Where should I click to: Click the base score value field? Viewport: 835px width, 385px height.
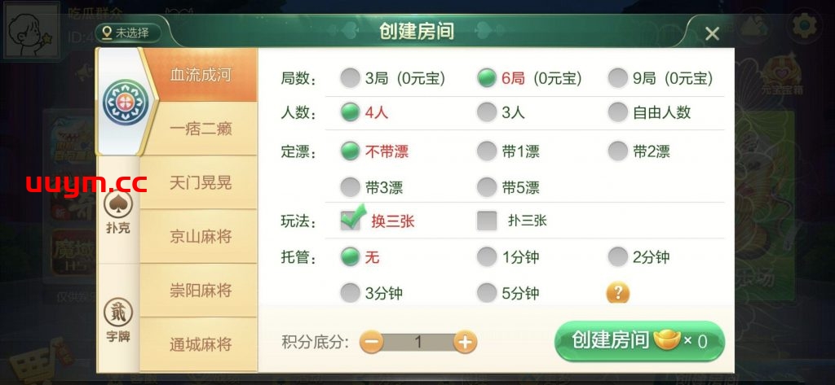tap(417, 342)
